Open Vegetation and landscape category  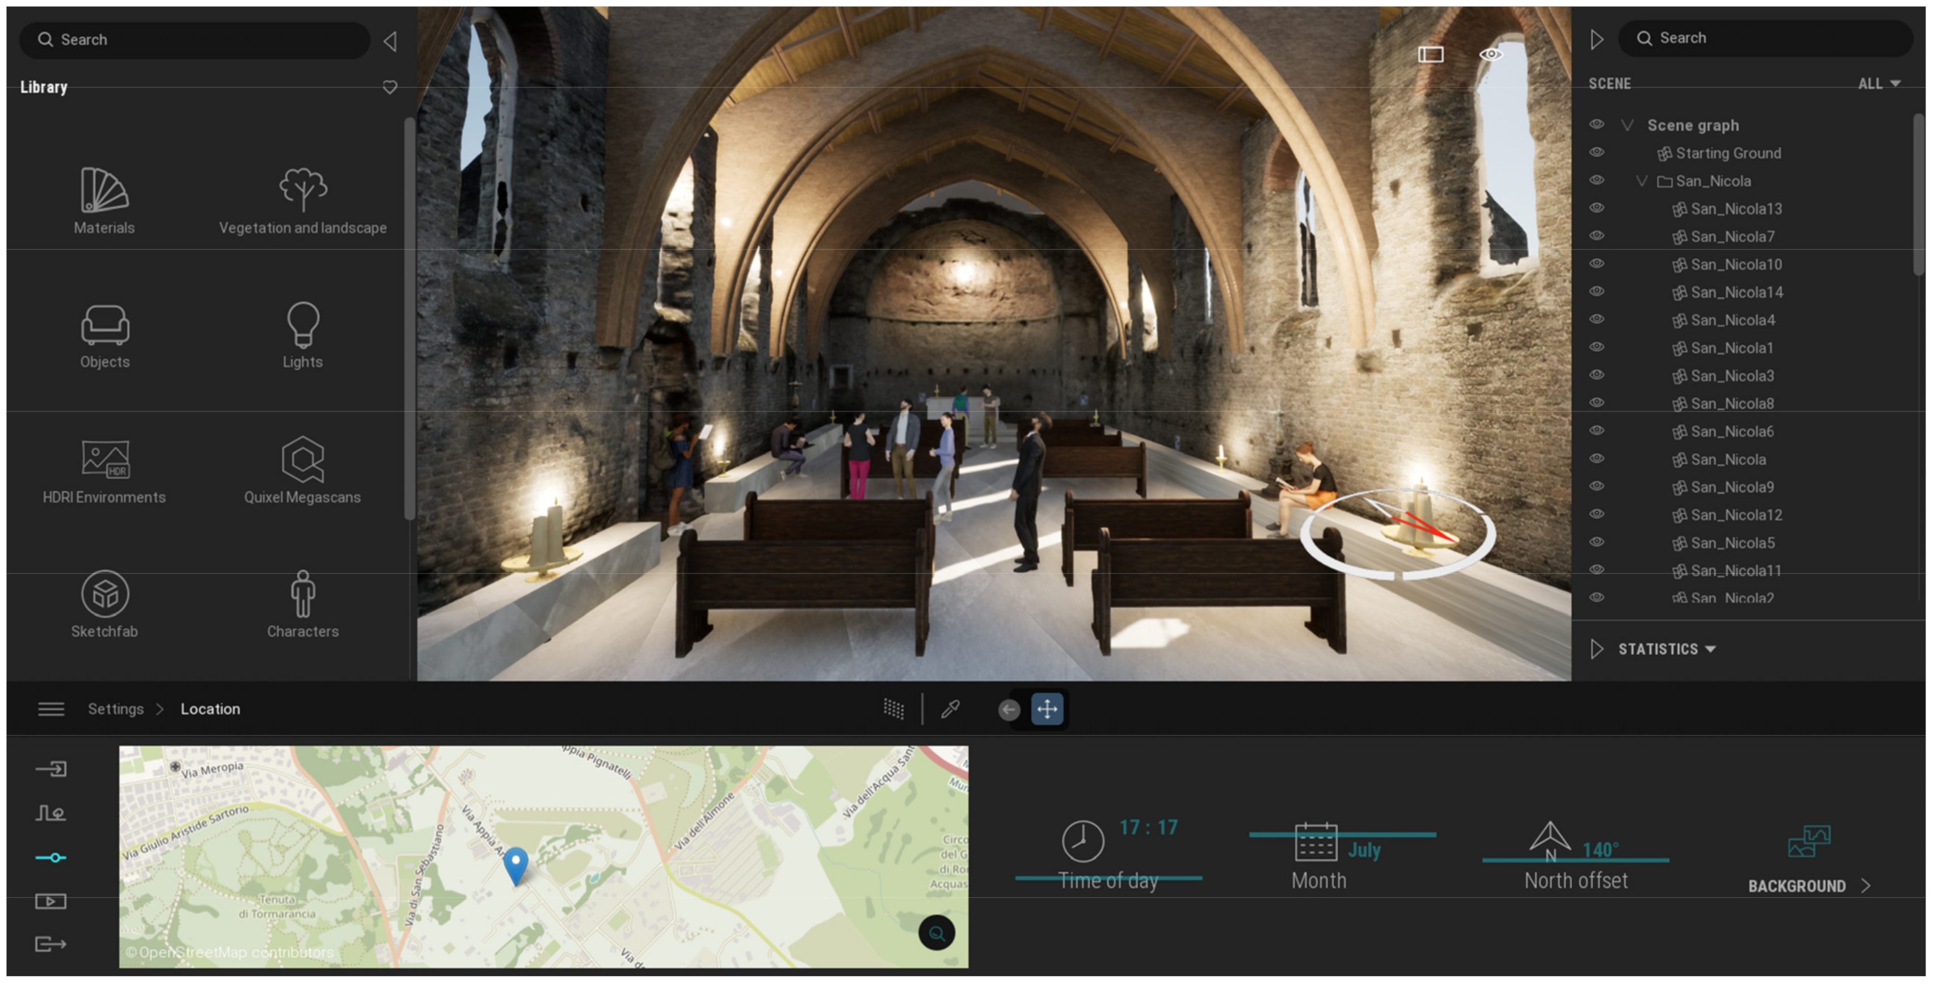point(303,200)
